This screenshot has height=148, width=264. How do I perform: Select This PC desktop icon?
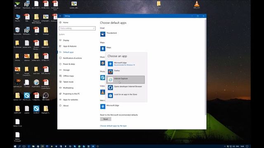coord(17,18)
